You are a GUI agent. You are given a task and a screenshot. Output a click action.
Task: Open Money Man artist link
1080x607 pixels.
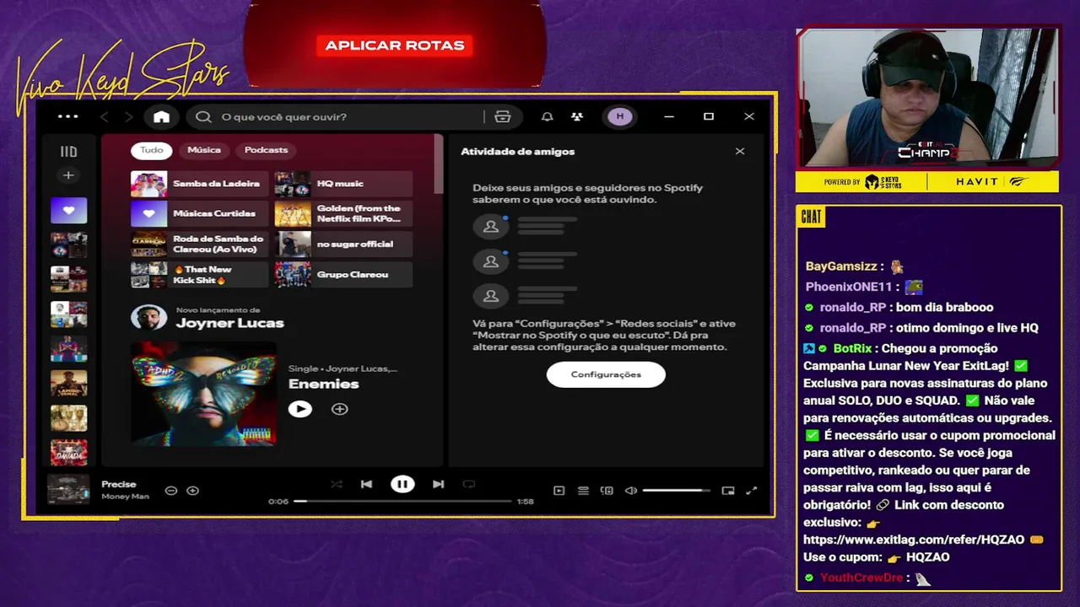[125, 497]
